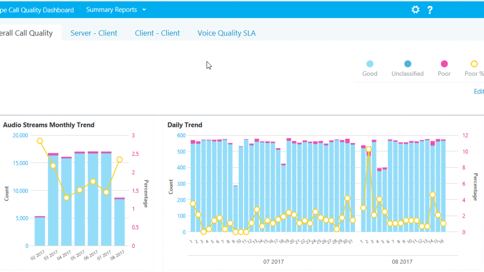Viewport: 484px width, 272px height.
Task: Toggle the Unclassified legend circle
Action: tap(407, 64)
